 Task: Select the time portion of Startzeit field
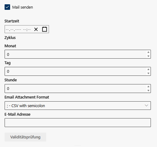[x=27, y=29]
